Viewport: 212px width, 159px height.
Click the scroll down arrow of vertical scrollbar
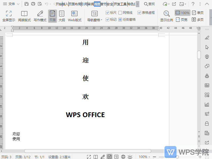(199, 132)
